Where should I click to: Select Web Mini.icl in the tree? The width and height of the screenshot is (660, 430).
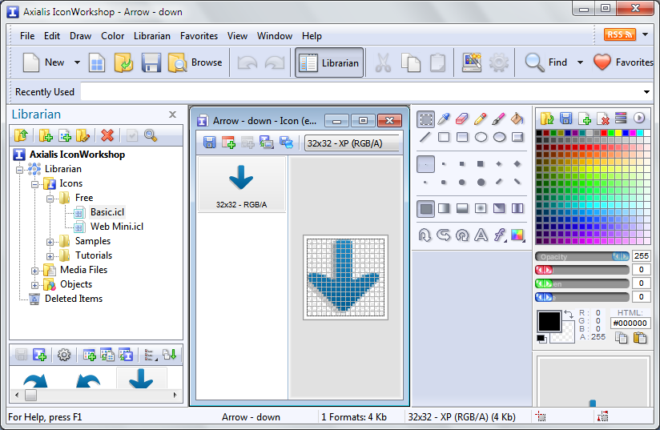tap(117, 227)
